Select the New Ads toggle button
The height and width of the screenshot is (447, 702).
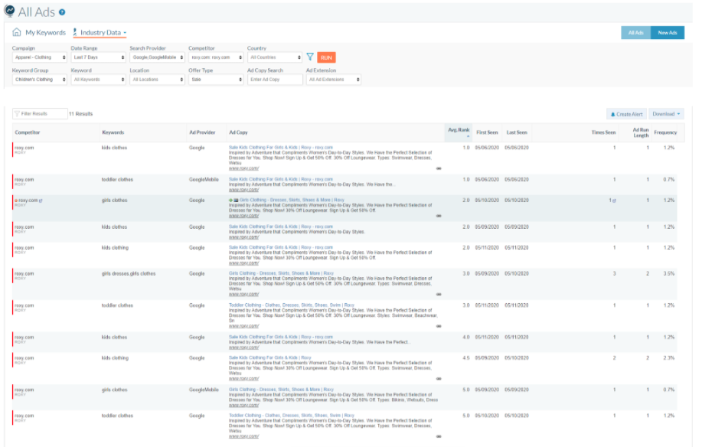667,33
